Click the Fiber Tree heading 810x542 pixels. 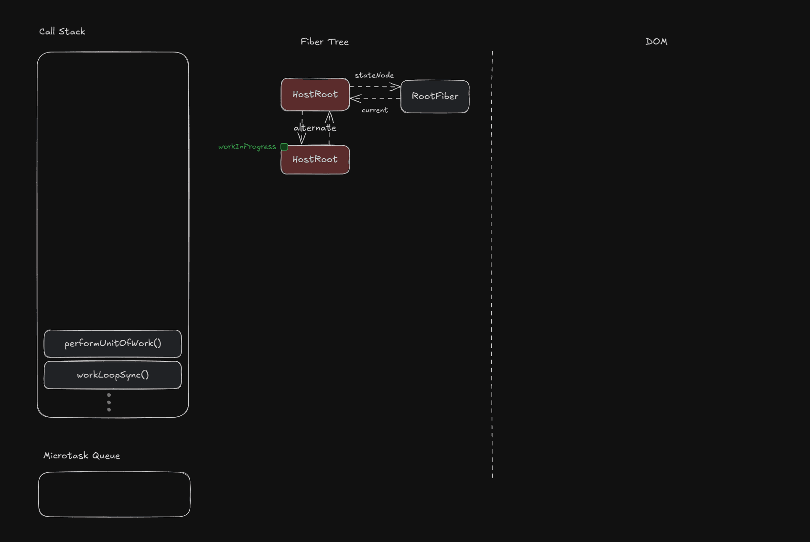point(324,42)
